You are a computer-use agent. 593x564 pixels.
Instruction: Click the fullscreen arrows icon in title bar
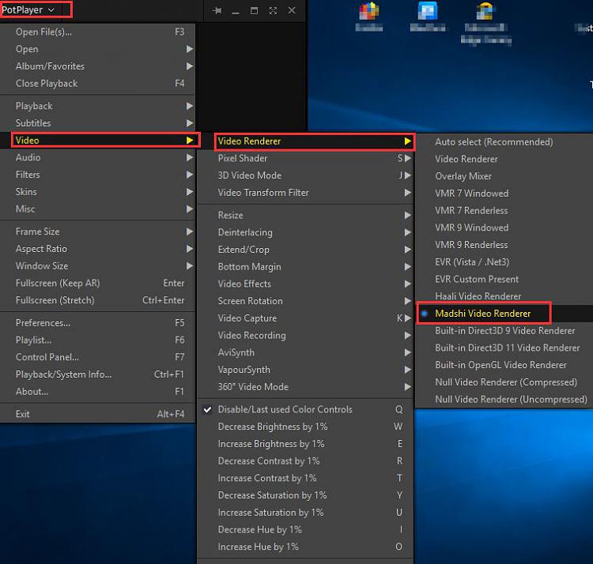click(273, 10)
